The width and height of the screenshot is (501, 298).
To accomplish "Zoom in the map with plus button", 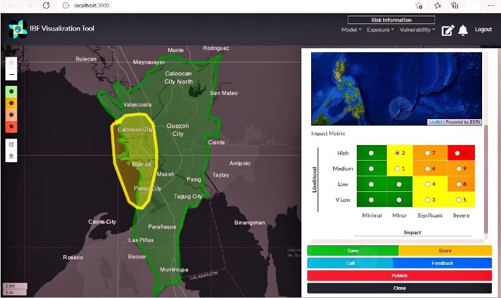I will coord(12,62).
